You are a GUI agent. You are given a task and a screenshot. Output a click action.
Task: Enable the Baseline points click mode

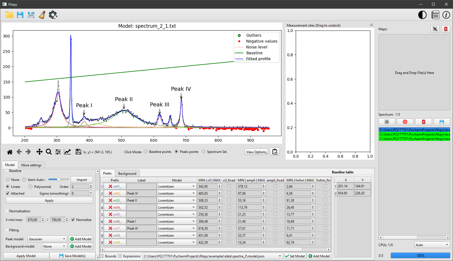coord(145,152)
